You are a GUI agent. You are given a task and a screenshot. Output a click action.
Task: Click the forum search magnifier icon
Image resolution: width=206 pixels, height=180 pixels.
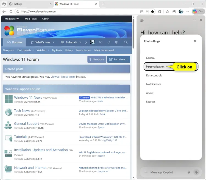pyautogui.click(x=126, y=42)
